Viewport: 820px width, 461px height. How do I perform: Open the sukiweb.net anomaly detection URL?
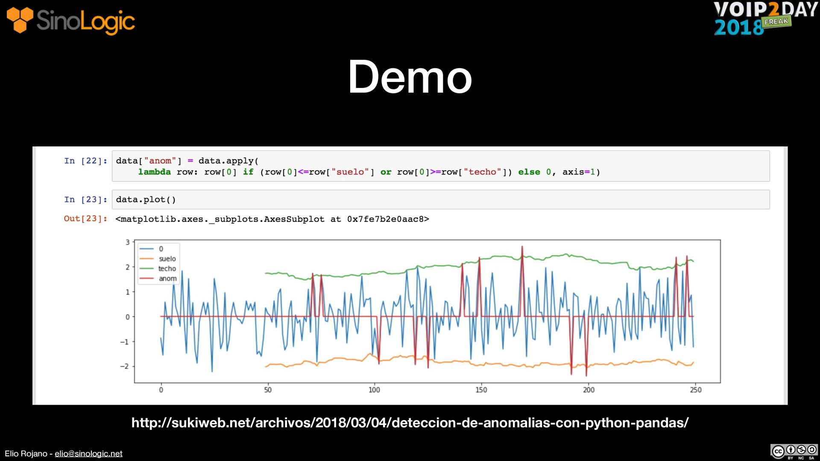click(x=410, y=423)
